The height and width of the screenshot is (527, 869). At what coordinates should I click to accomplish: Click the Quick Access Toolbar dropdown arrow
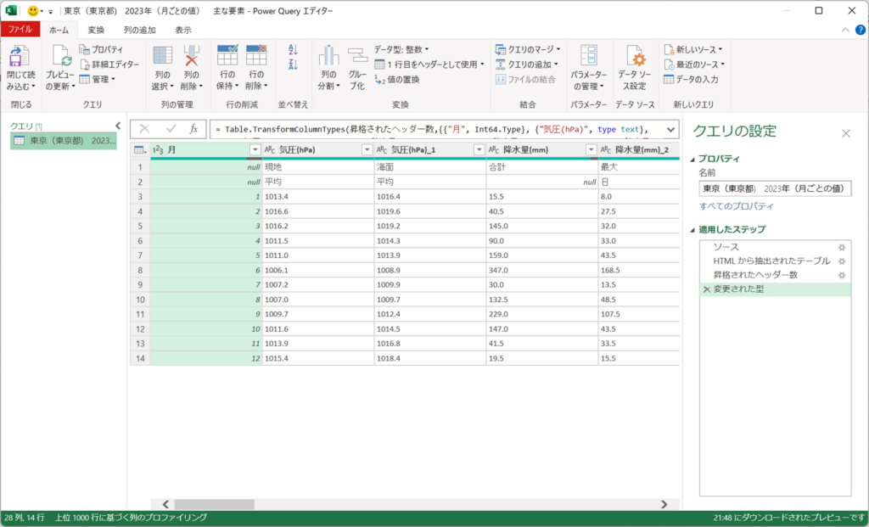[x=50, y=11]
